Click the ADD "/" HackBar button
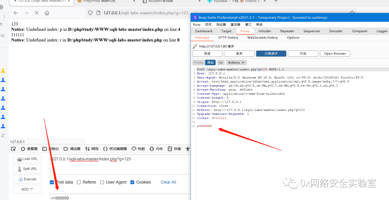 27,189
